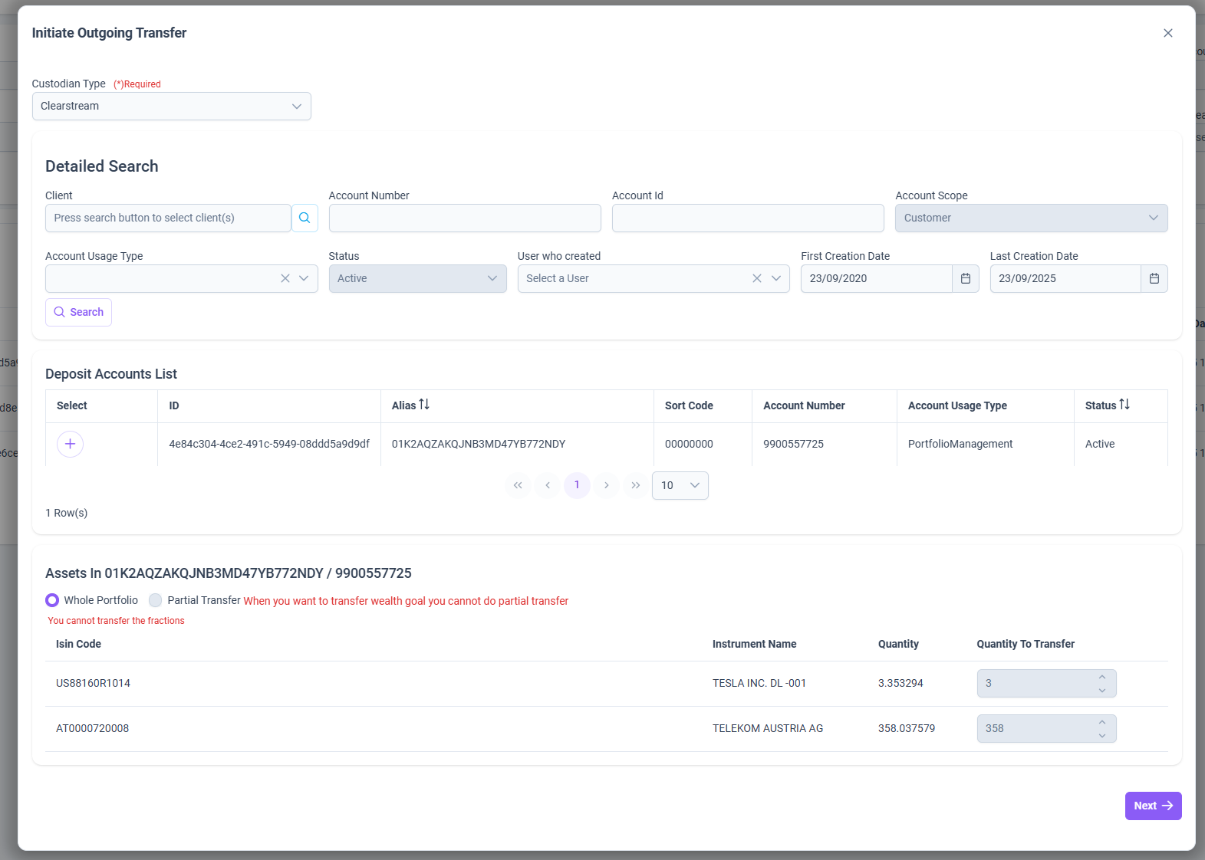
Task: Sort the table by Alias
Action: coord(424,405)
